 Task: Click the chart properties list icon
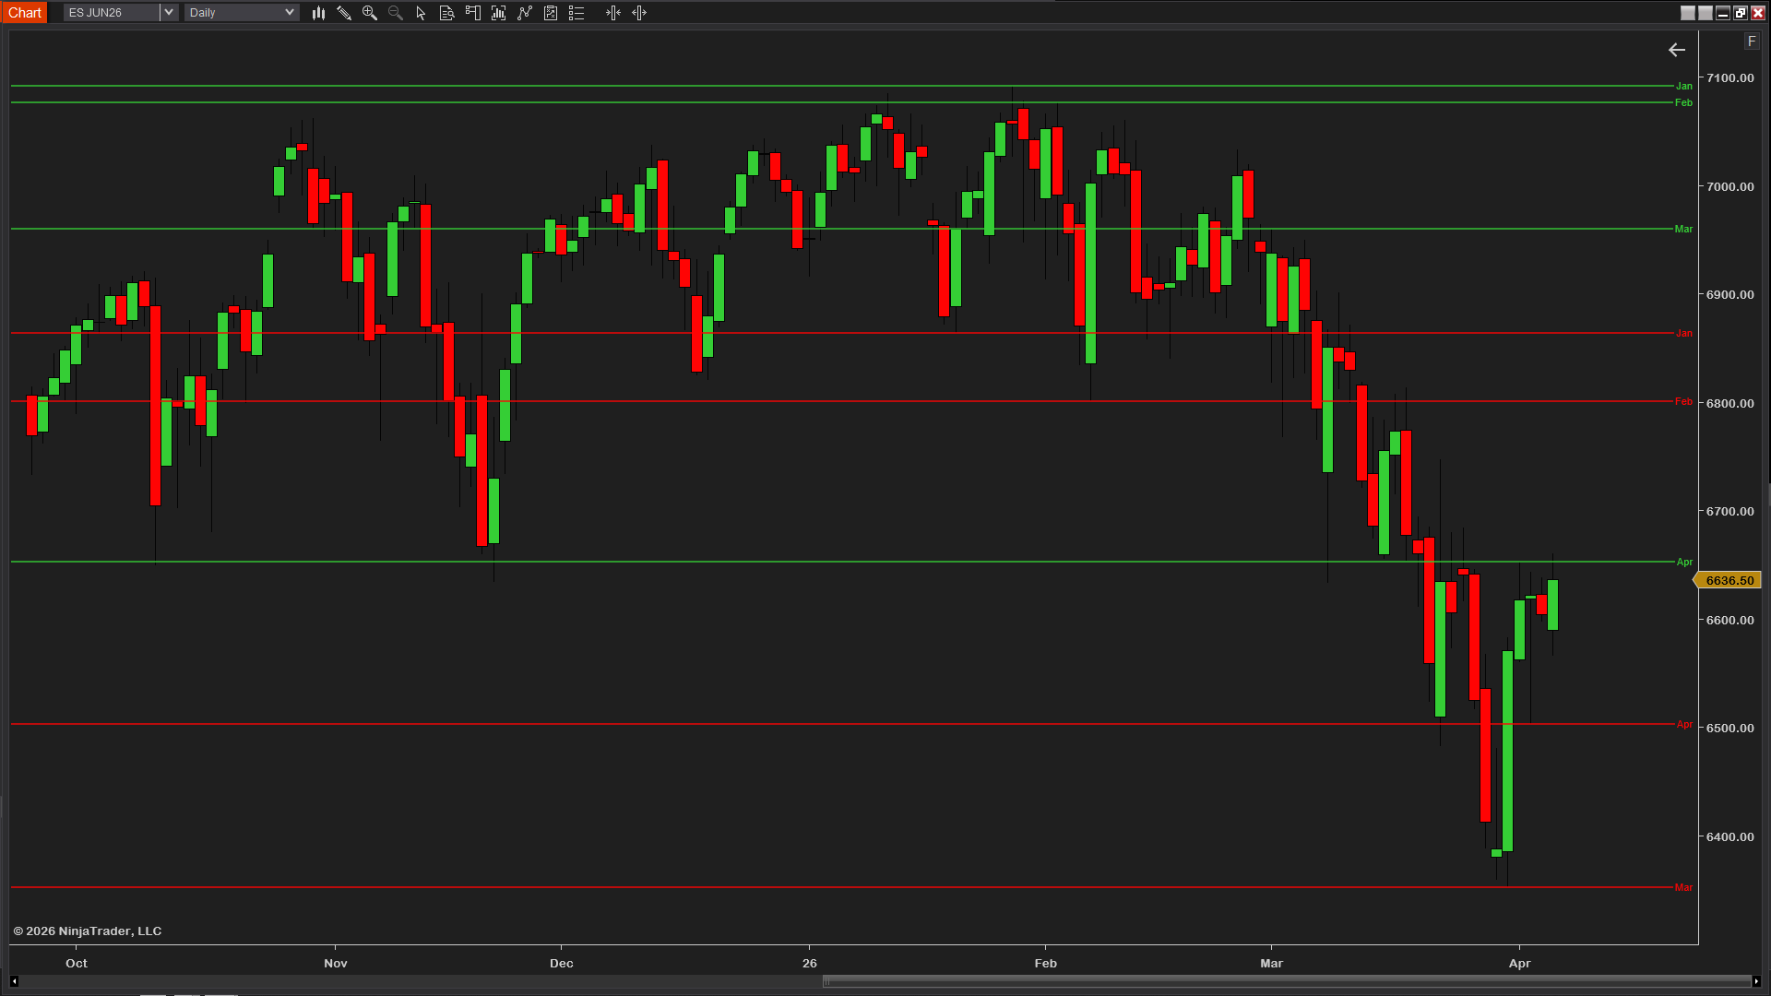(576, 13)
